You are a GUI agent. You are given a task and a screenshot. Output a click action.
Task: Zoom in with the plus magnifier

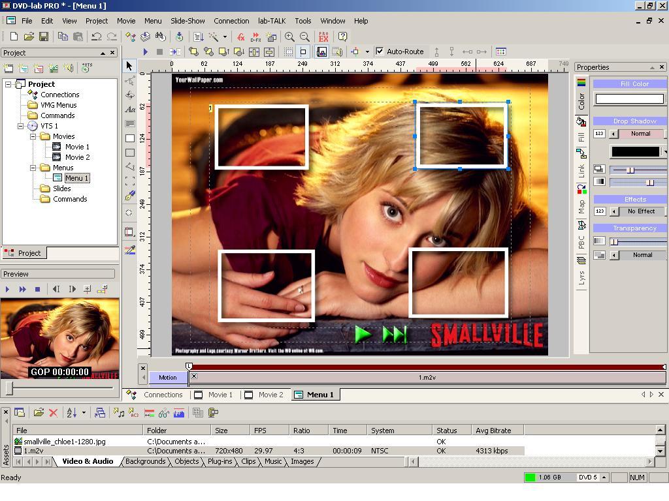(289, 37)
